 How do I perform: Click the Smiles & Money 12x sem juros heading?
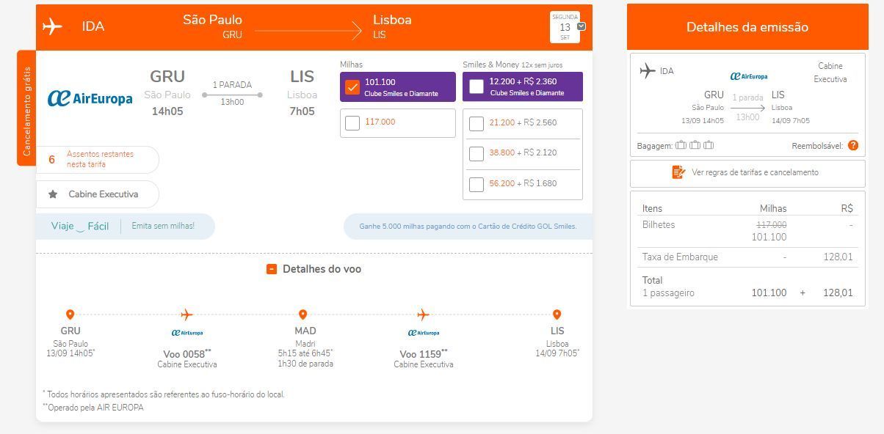tap(512, 65)
